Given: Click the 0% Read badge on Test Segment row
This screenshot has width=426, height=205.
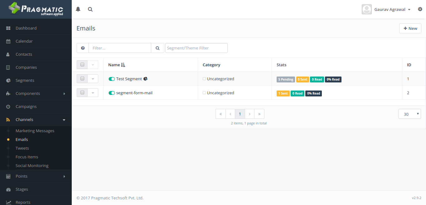Looking at the screenshot, I should coord(333,79).
